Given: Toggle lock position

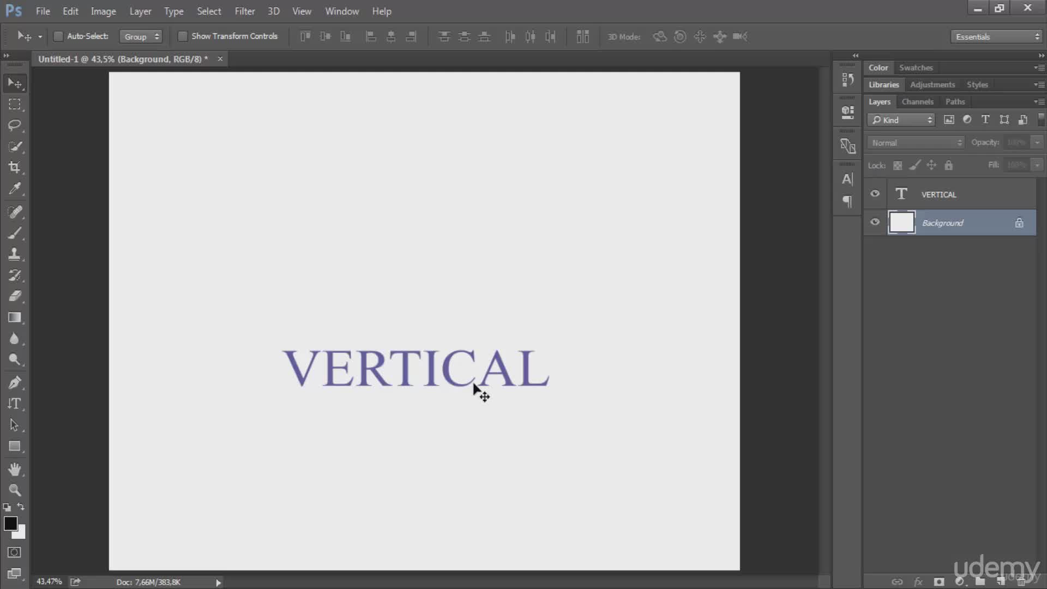Looking at the screenshot, I should [931, 165].
